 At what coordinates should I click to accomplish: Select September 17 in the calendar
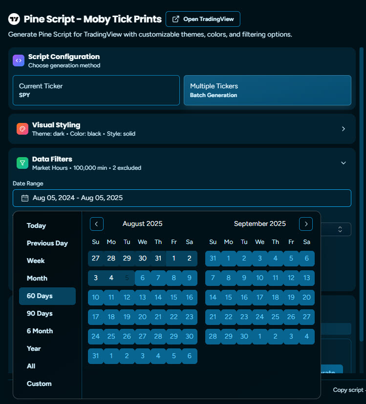pyautogui.click(x=259, y=297)
